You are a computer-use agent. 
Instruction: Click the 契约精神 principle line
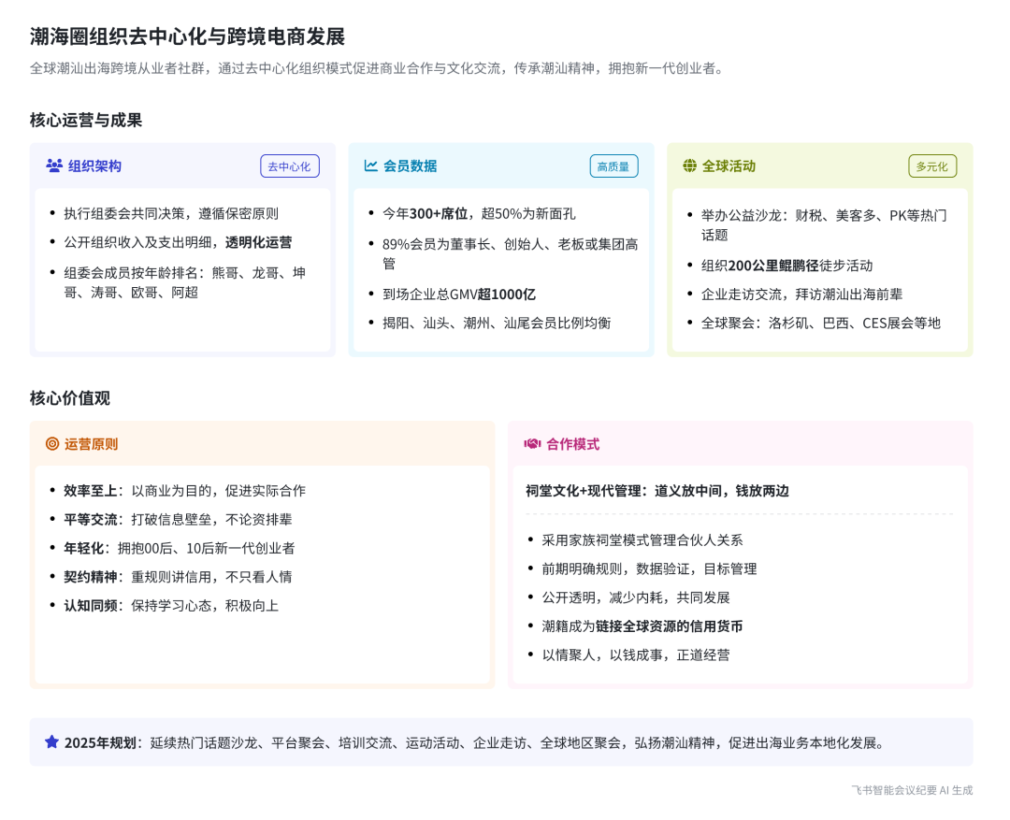[178, 577]
